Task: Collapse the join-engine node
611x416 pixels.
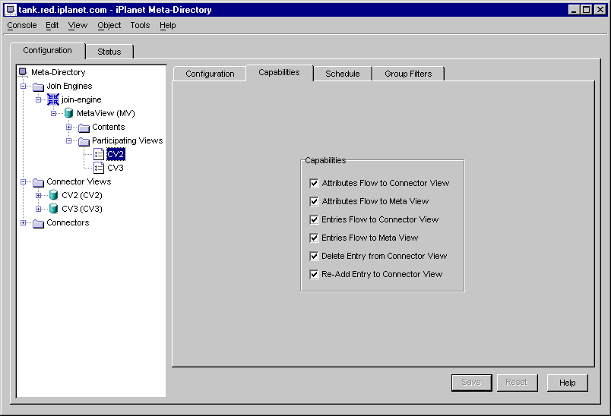Action: click(38, 99)
